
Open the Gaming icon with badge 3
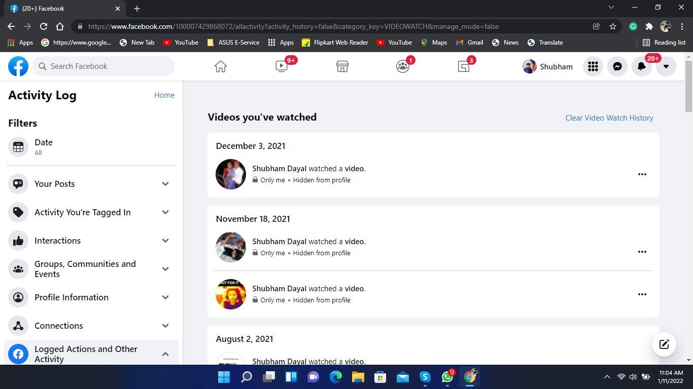point(464,66)
